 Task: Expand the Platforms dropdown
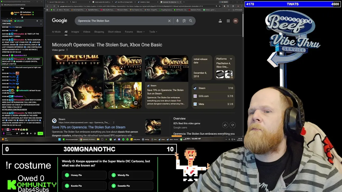click(231, 59)
